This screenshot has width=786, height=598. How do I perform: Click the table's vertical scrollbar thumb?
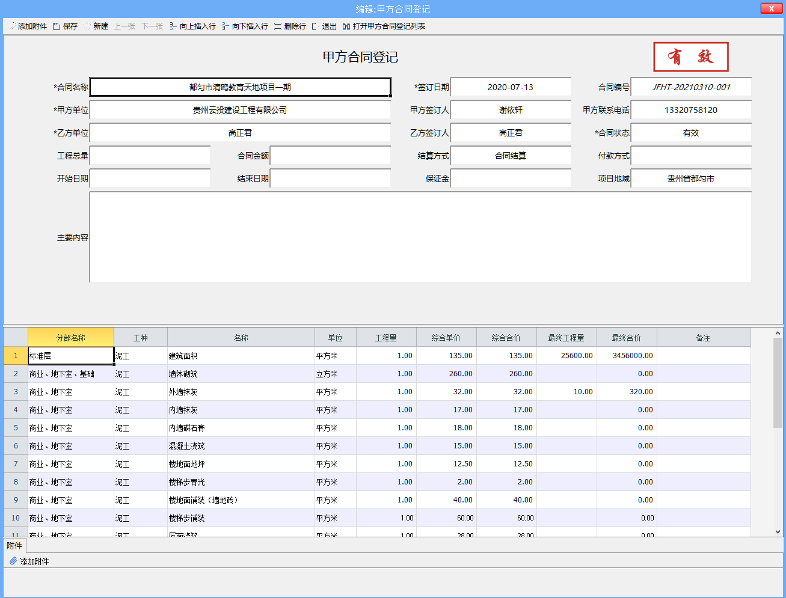tap(778, 383)
